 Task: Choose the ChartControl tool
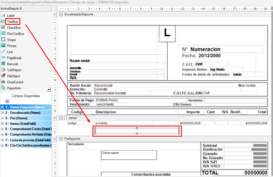point(15,82)
